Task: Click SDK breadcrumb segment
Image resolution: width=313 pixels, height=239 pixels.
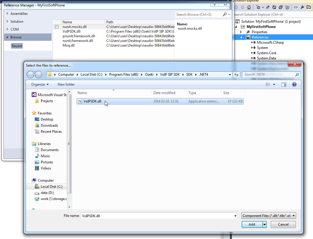Action: click(190, 75)
